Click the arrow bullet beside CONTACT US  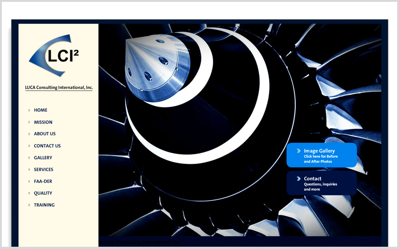pos(29,146)
